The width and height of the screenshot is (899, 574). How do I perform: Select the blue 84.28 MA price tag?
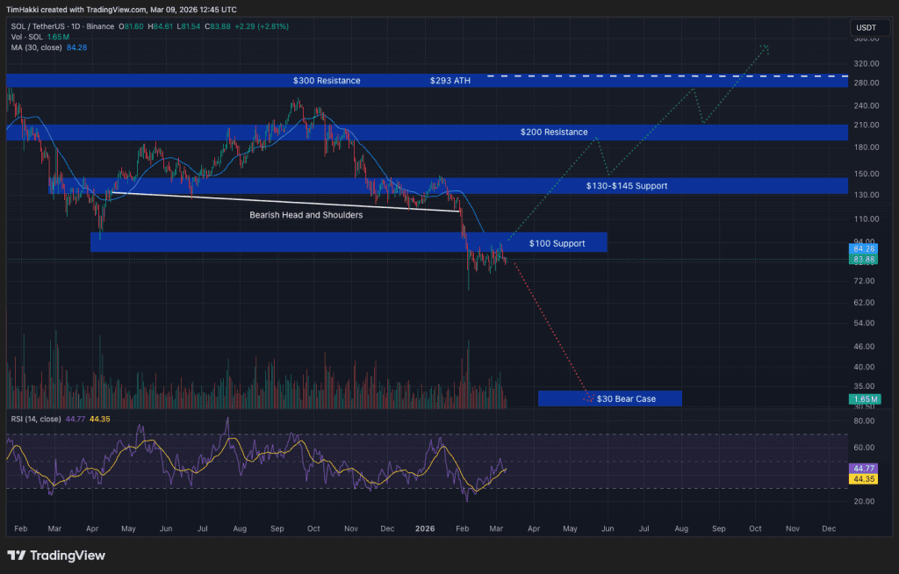pos(863,249)
